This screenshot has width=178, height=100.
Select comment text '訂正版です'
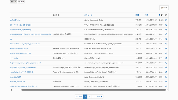click(x=57, y=82)
